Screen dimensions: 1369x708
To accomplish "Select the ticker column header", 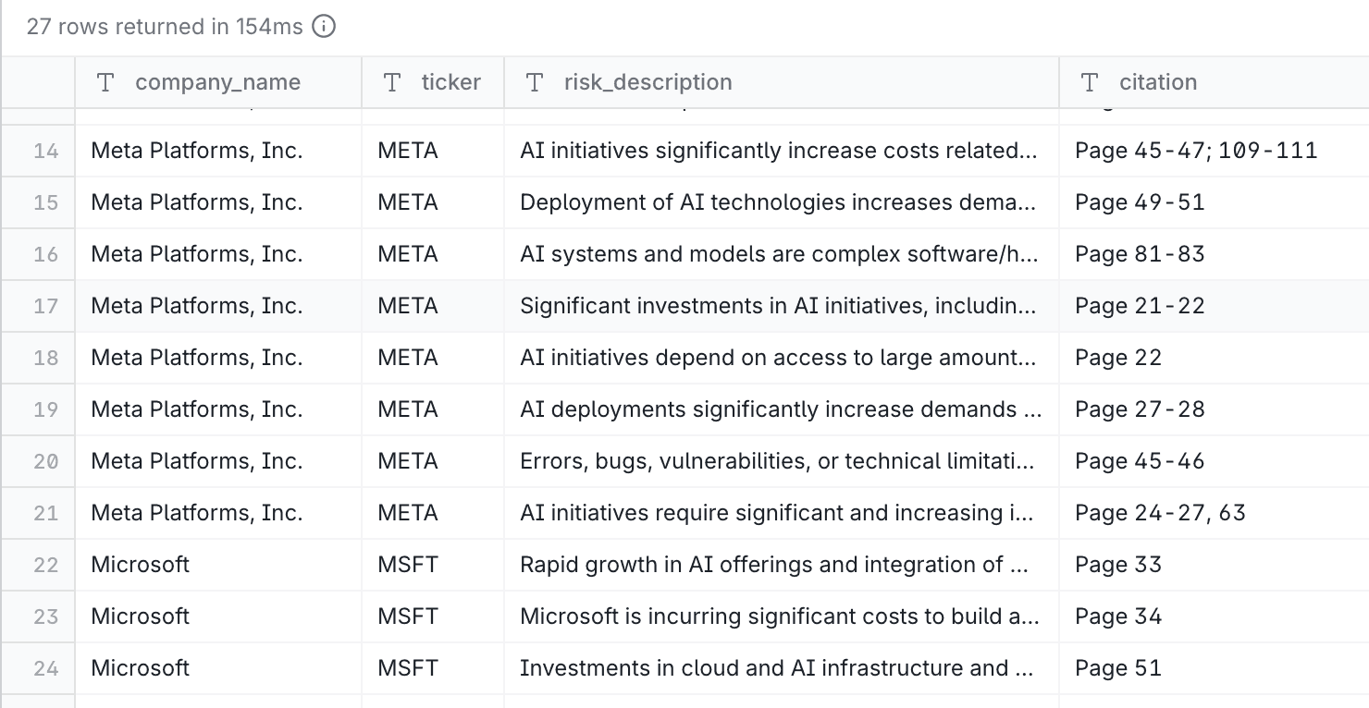I will tap(450, 81).
